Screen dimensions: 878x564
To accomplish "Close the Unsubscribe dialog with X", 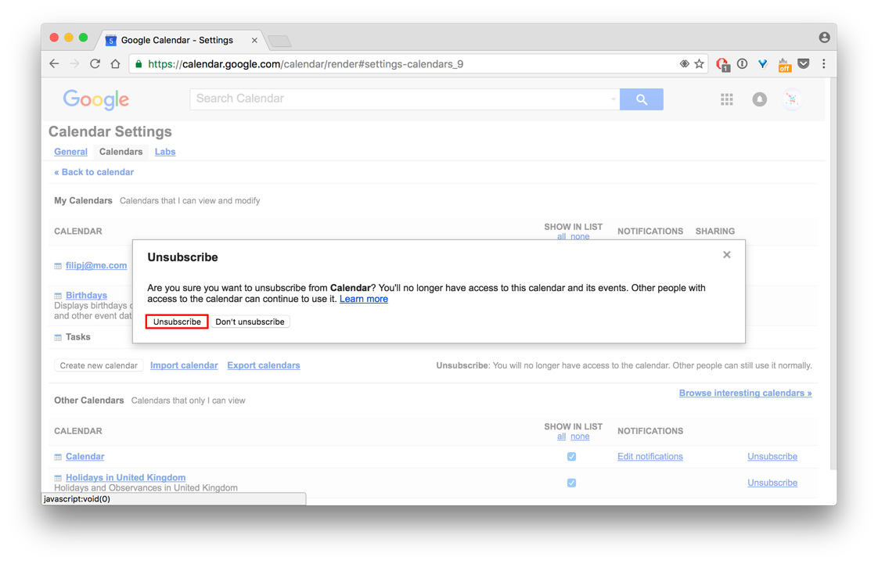I will (x=727, y=255).
